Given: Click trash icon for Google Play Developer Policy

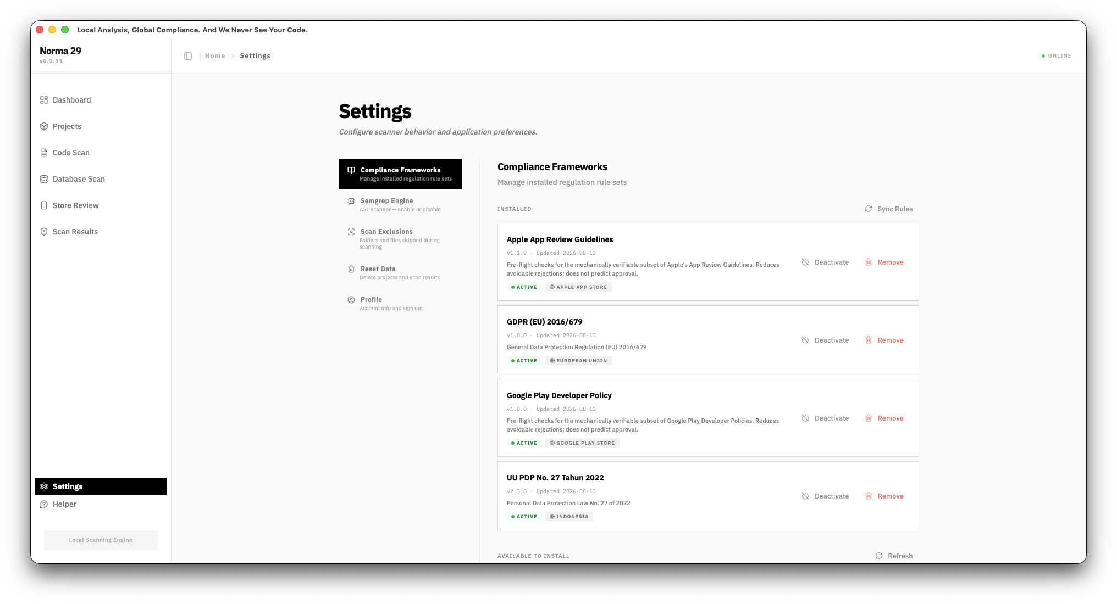Looking at the screenshot, I should click(869, 418).
